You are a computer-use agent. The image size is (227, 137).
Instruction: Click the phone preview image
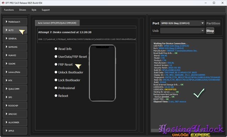(103, 73)
